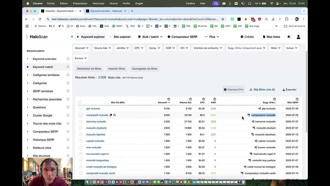Image resolution: width=330 pixels, height=186 pixels.
Task: Expand the Volume Ads filter dropdown
Action: click(103, 48)
